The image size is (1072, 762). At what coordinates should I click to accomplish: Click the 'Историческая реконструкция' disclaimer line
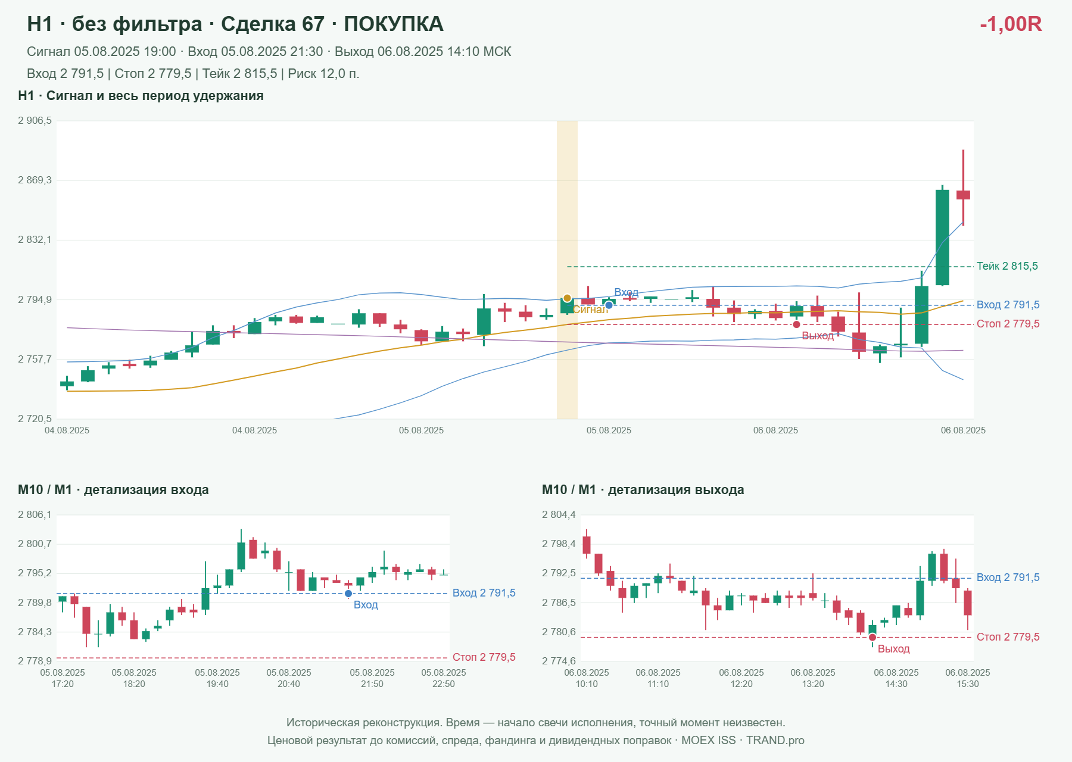coord(535,723)
